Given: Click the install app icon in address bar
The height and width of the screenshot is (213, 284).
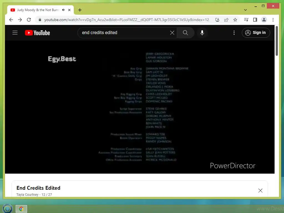Looking at the screenshot, I should pyautogui.click(x=217, y=20).
